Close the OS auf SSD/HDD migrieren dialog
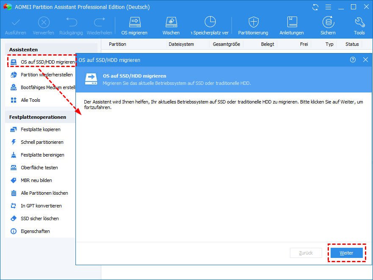This screenshot has width=373, height=280. click(366, 60)
